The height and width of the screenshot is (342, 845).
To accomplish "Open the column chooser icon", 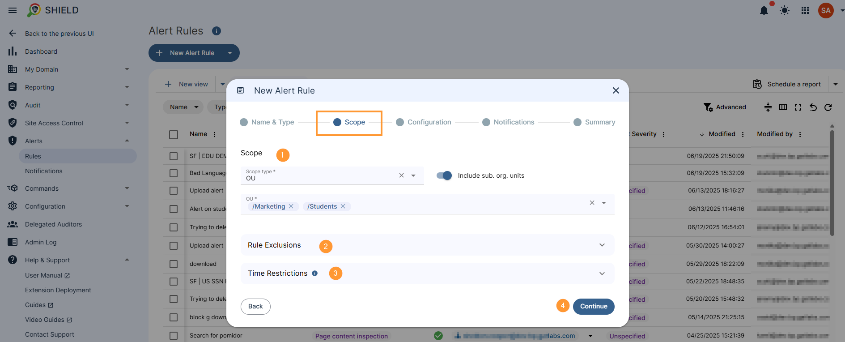I will tap(783, 107).
